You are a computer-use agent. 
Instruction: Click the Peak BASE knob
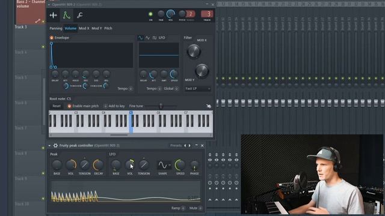(57, 165)
